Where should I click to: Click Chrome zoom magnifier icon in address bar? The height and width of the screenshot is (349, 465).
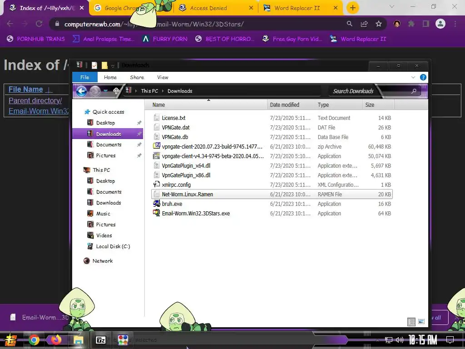(x=350, y=24)
